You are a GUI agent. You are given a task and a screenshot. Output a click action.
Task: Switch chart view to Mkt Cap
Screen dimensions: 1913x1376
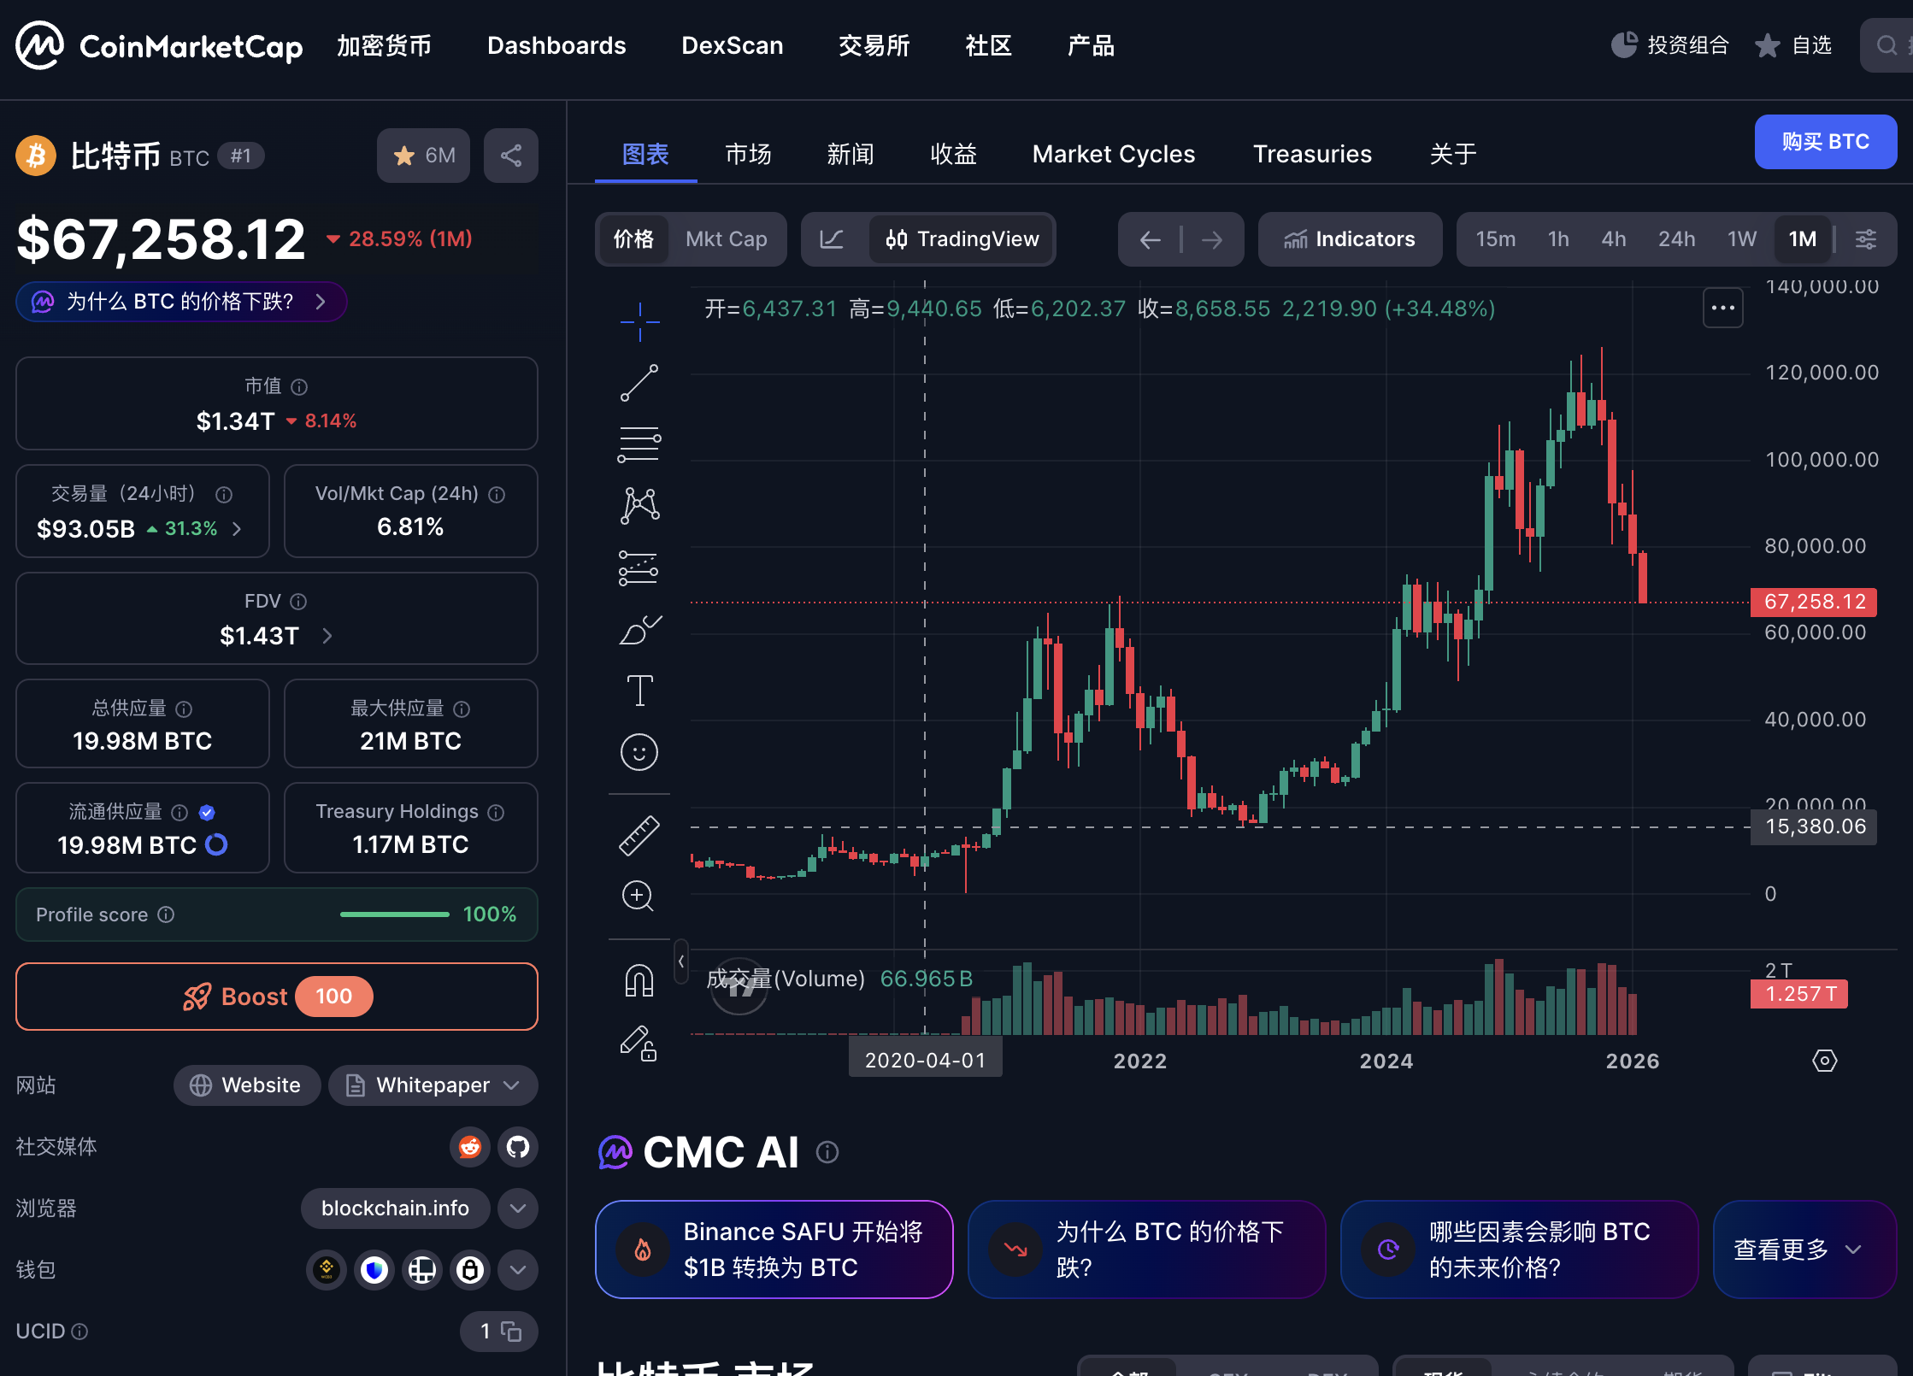pyautogui.click(x=726, y=239)
